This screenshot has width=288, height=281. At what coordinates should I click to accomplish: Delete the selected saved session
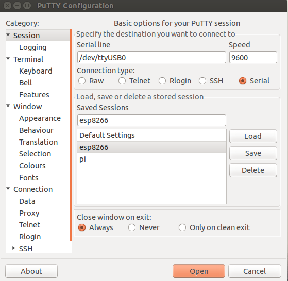click(253, 170)
